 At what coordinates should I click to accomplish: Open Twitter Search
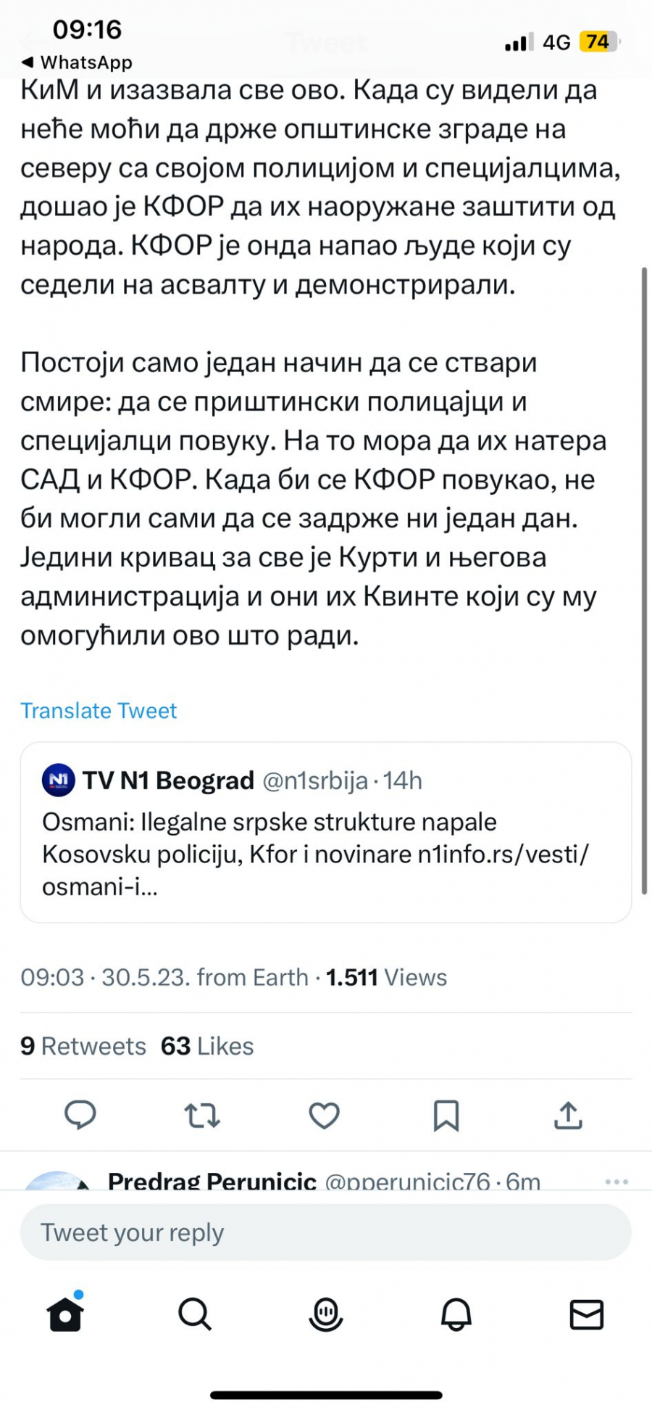[195, 1314]
